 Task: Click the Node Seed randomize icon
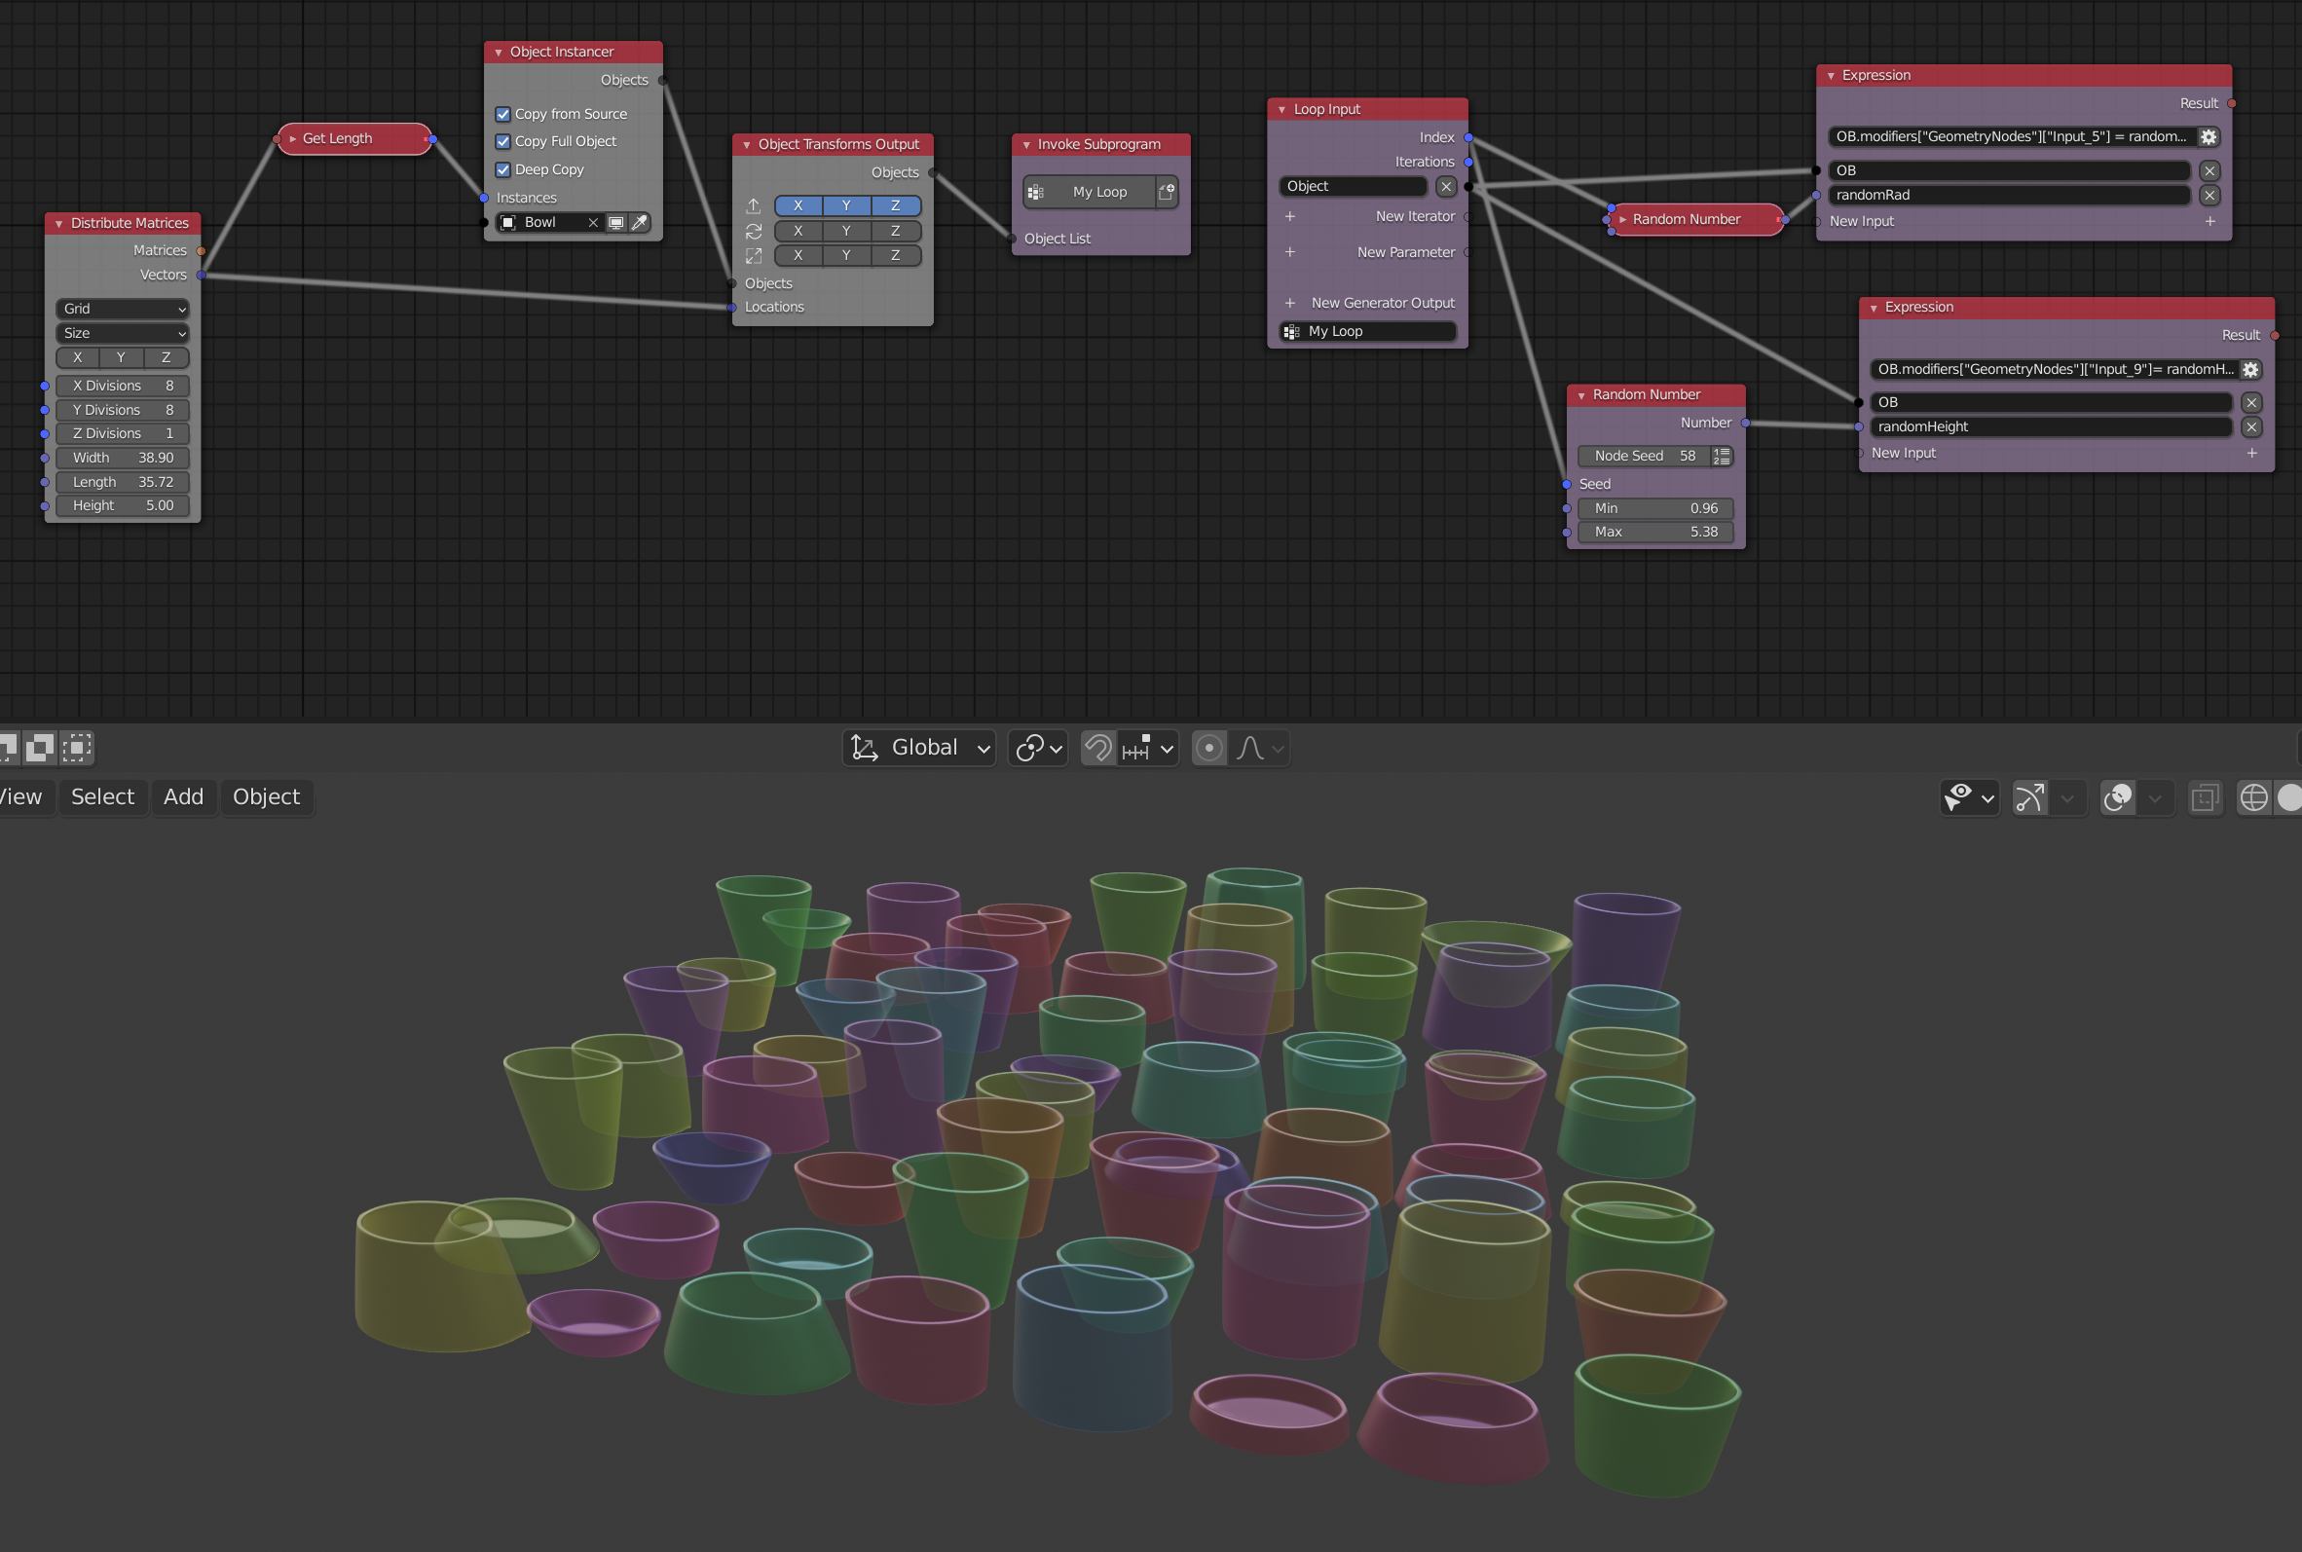pos(1721,457)
